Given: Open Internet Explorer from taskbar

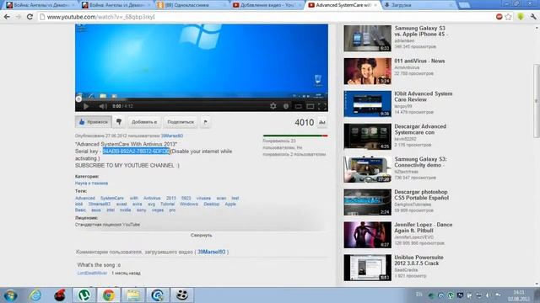Looking at the screenshot, I should point(35,295).
